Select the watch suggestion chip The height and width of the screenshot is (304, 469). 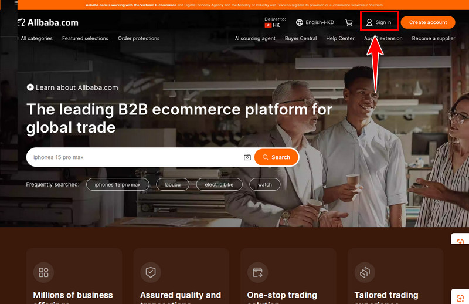pyautogui.click(x=265, y=184)
